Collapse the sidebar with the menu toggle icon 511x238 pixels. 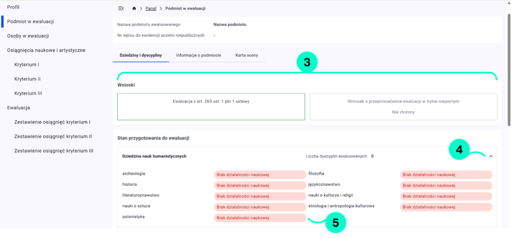(121, 8)
